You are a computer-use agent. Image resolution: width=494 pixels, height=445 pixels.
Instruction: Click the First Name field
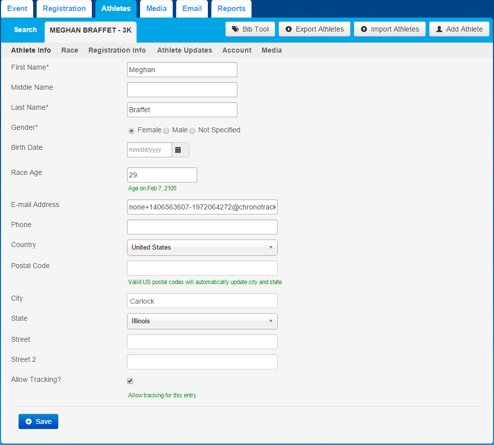pos(182,70)
